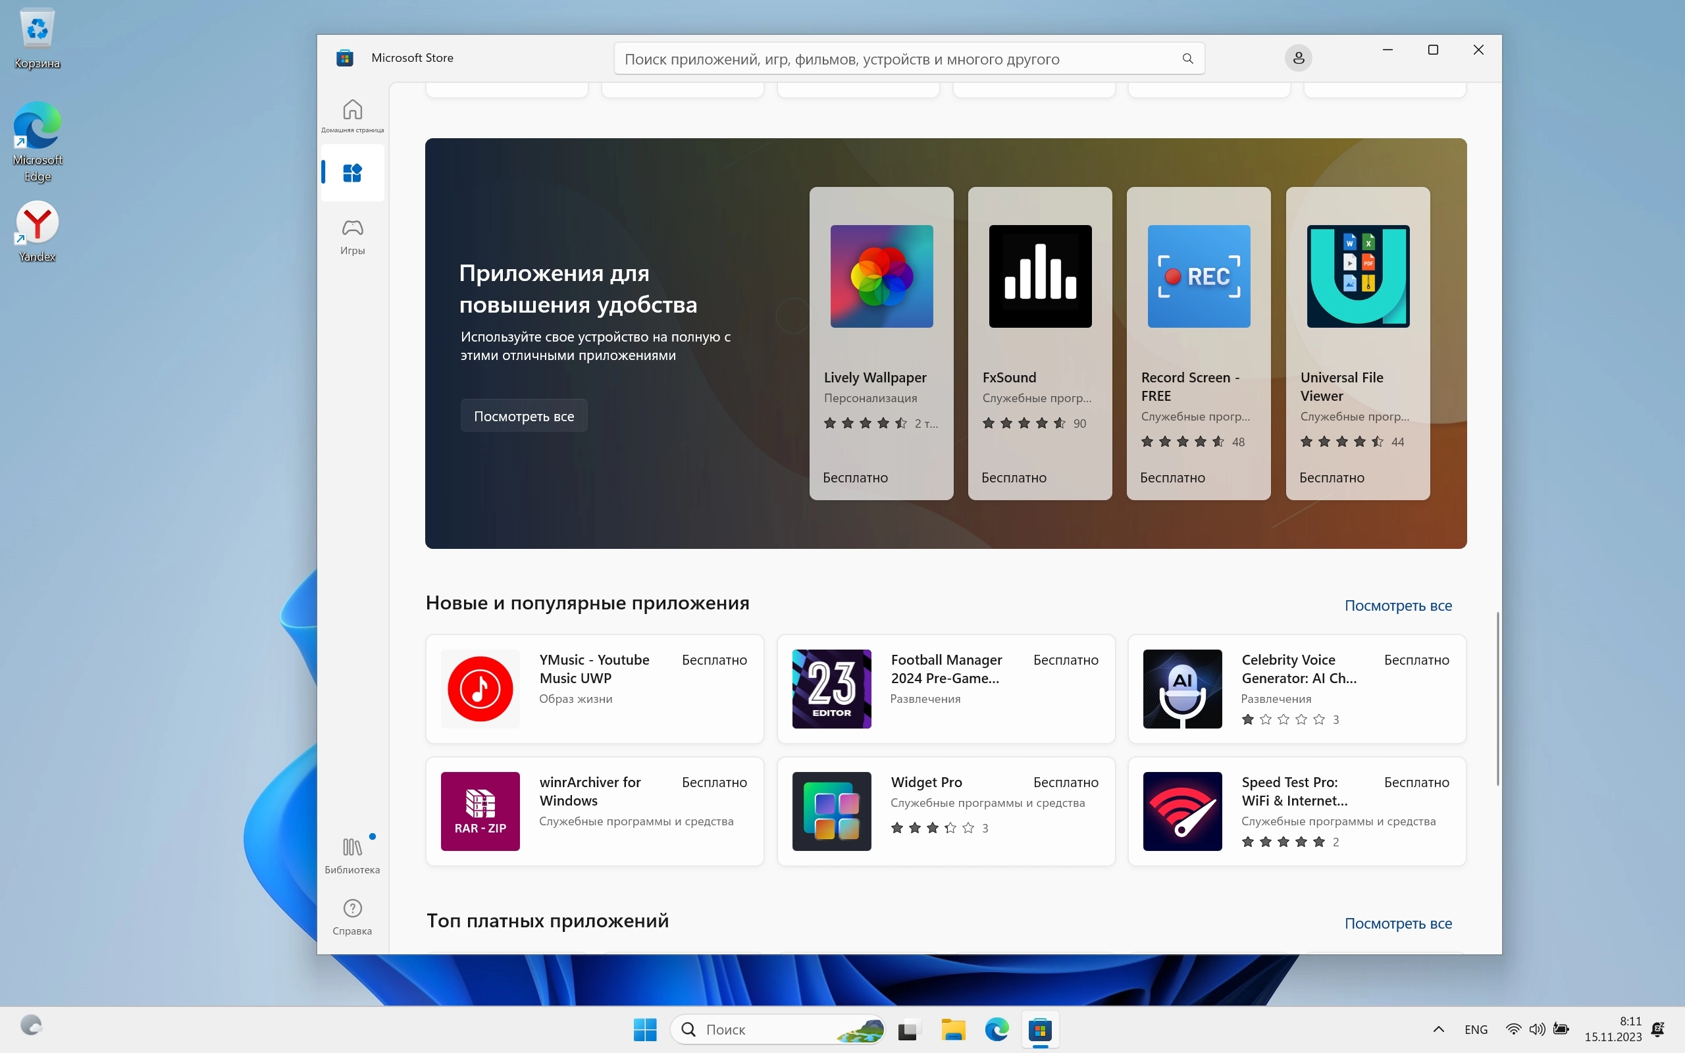1685x1053 pixels.
Task: Open File Explorer from the taskbar
Action: point(952,1029)
